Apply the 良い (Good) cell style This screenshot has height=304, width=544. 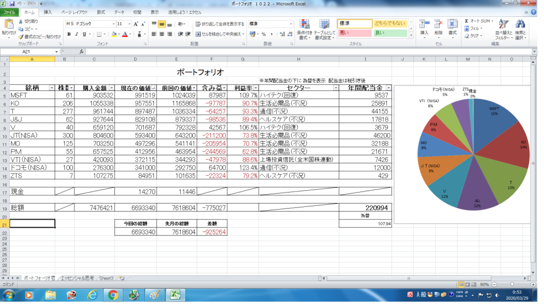390,33
